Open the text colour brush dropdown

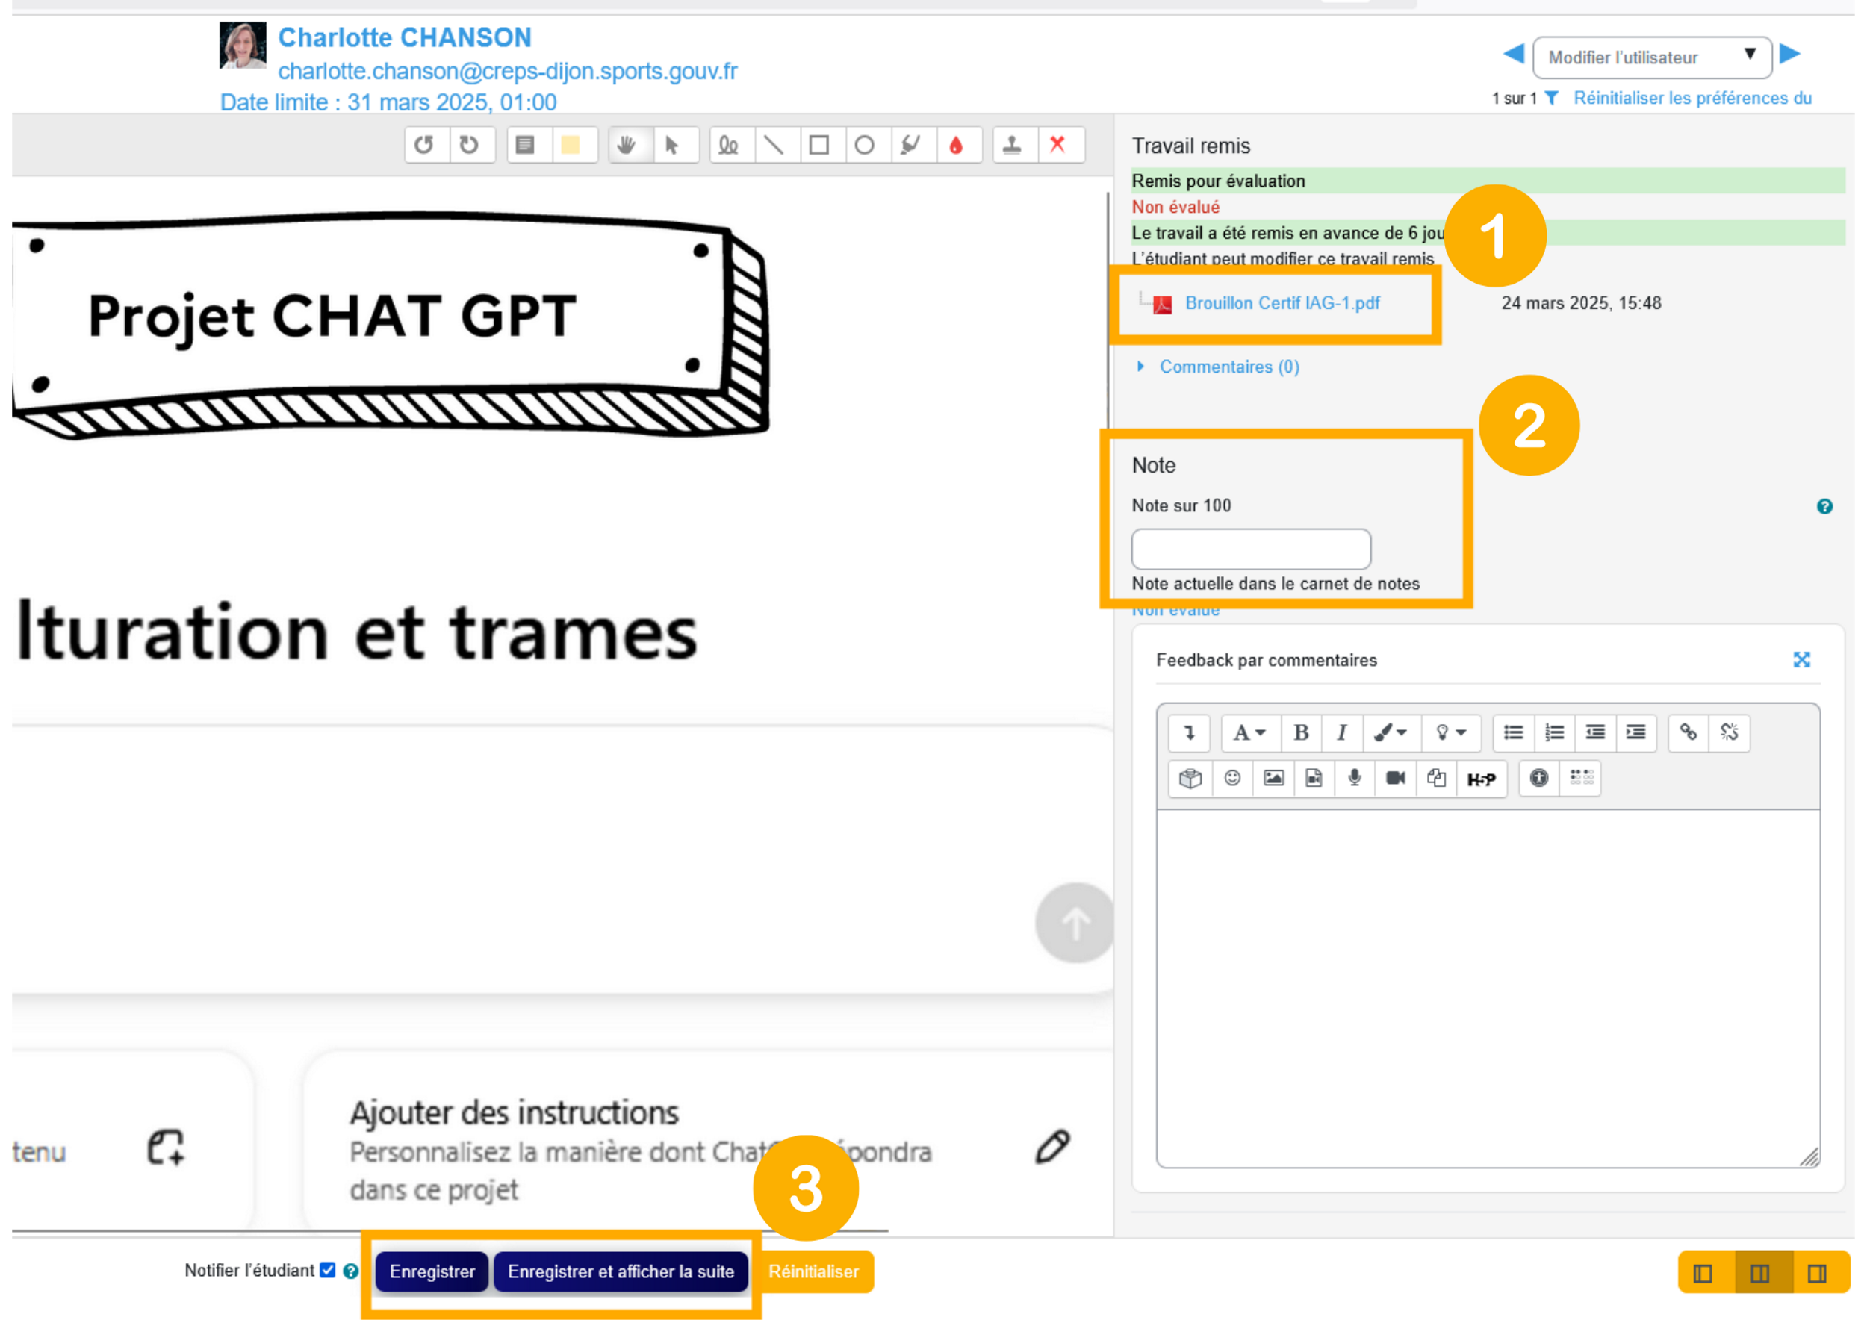[1392, 733]
